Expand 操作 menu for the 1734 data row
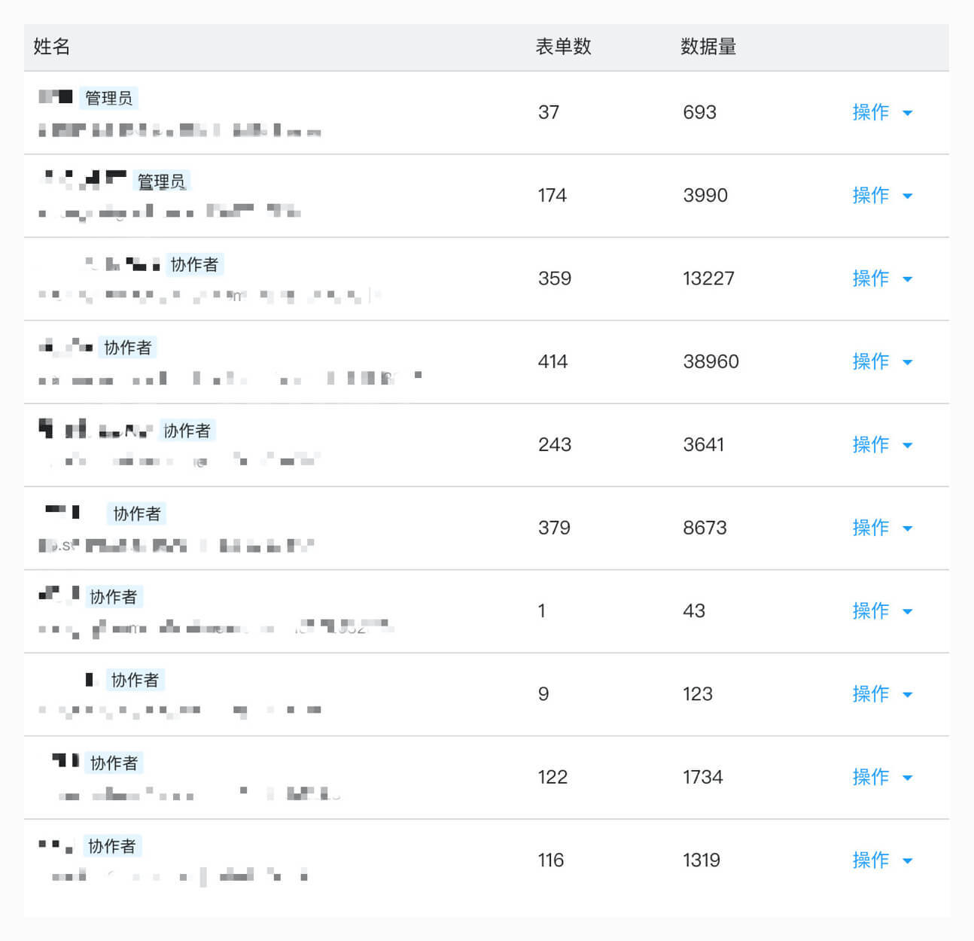974x941 pixels. coord(881,777)
